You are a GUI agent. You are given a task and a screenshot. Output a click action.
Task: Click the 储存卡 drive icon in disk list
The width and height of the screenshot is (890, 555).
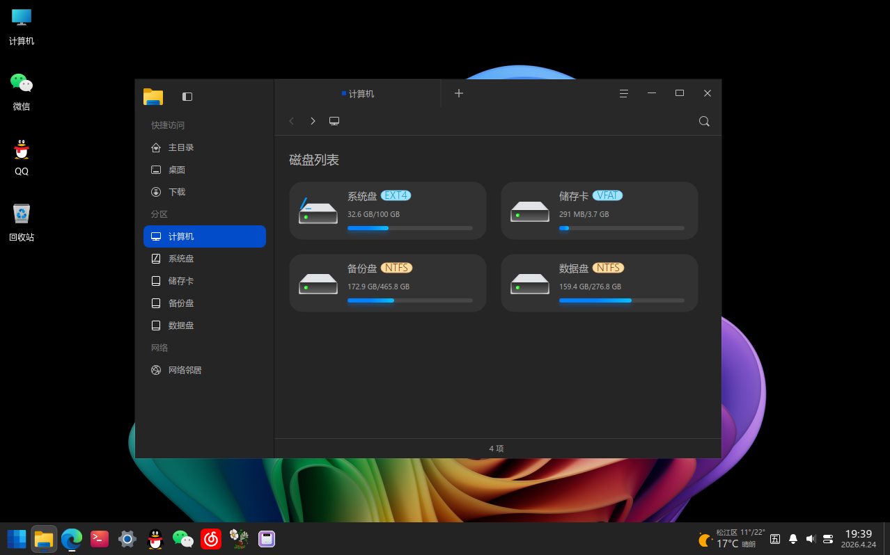[530, 211]
